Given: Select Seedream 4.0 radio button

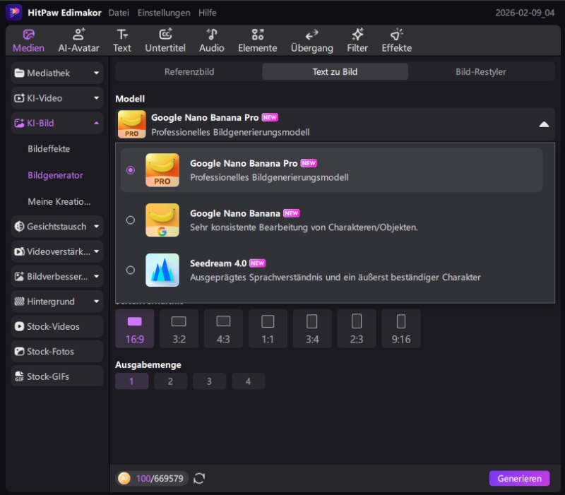Looking at the screenshot, I should click(x=131, y=270).
